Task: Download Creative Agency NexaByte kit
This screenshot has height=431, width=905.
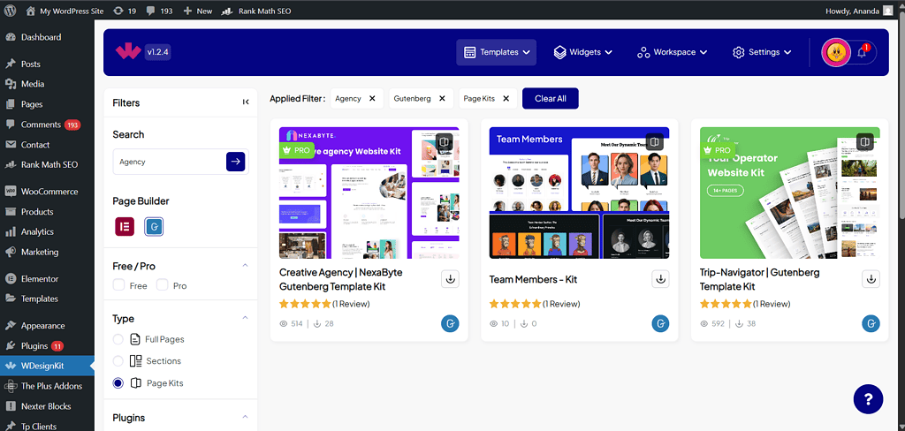Action: point(450,279)
